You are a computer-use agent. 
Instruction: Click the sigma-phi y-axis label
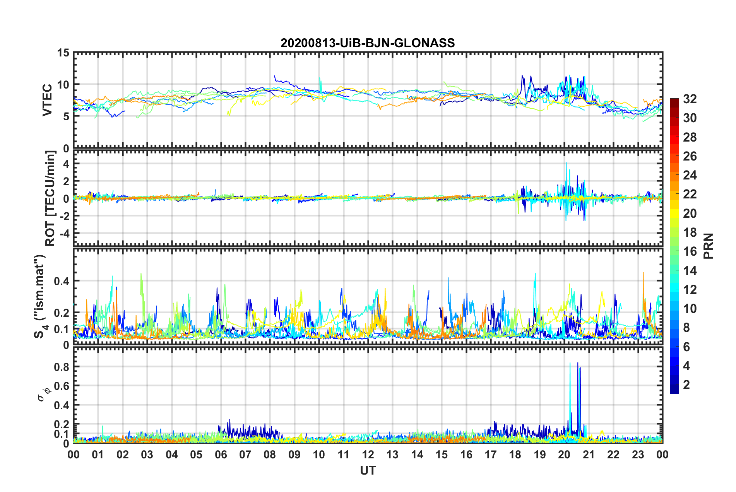tap(44, 395)
